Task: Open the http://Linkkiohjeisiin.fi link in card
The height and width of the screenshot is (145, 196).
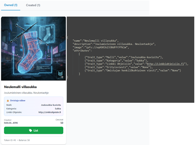Action: click(50, 113)
